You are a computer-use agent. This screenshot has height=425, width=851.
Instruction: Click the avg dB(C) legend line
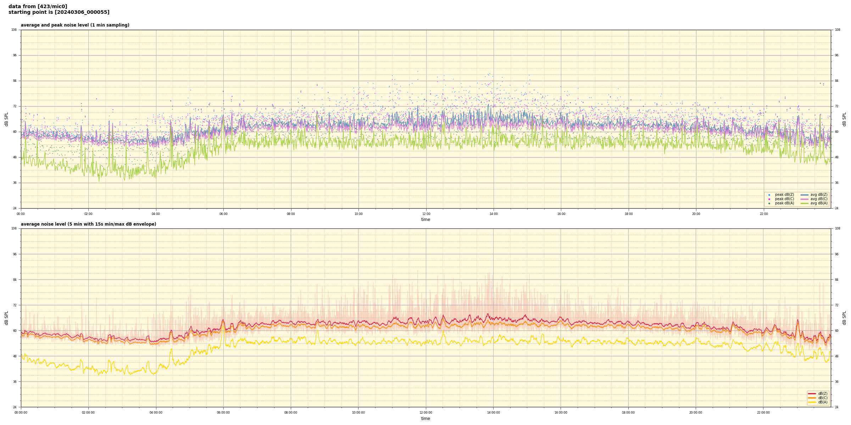pos(805,199)
